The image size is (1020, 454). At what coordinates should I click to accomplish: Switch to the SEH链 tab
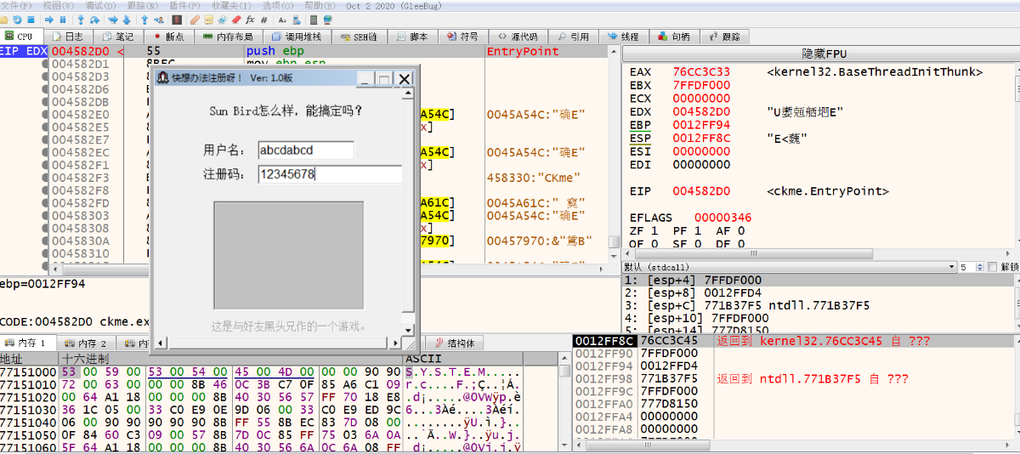point(359,37)
